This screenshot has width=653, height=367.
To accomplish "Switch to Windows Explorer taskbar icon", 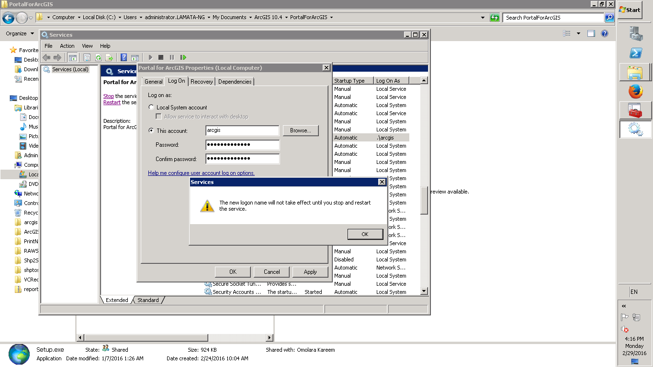I will click(x=635, y=72).
